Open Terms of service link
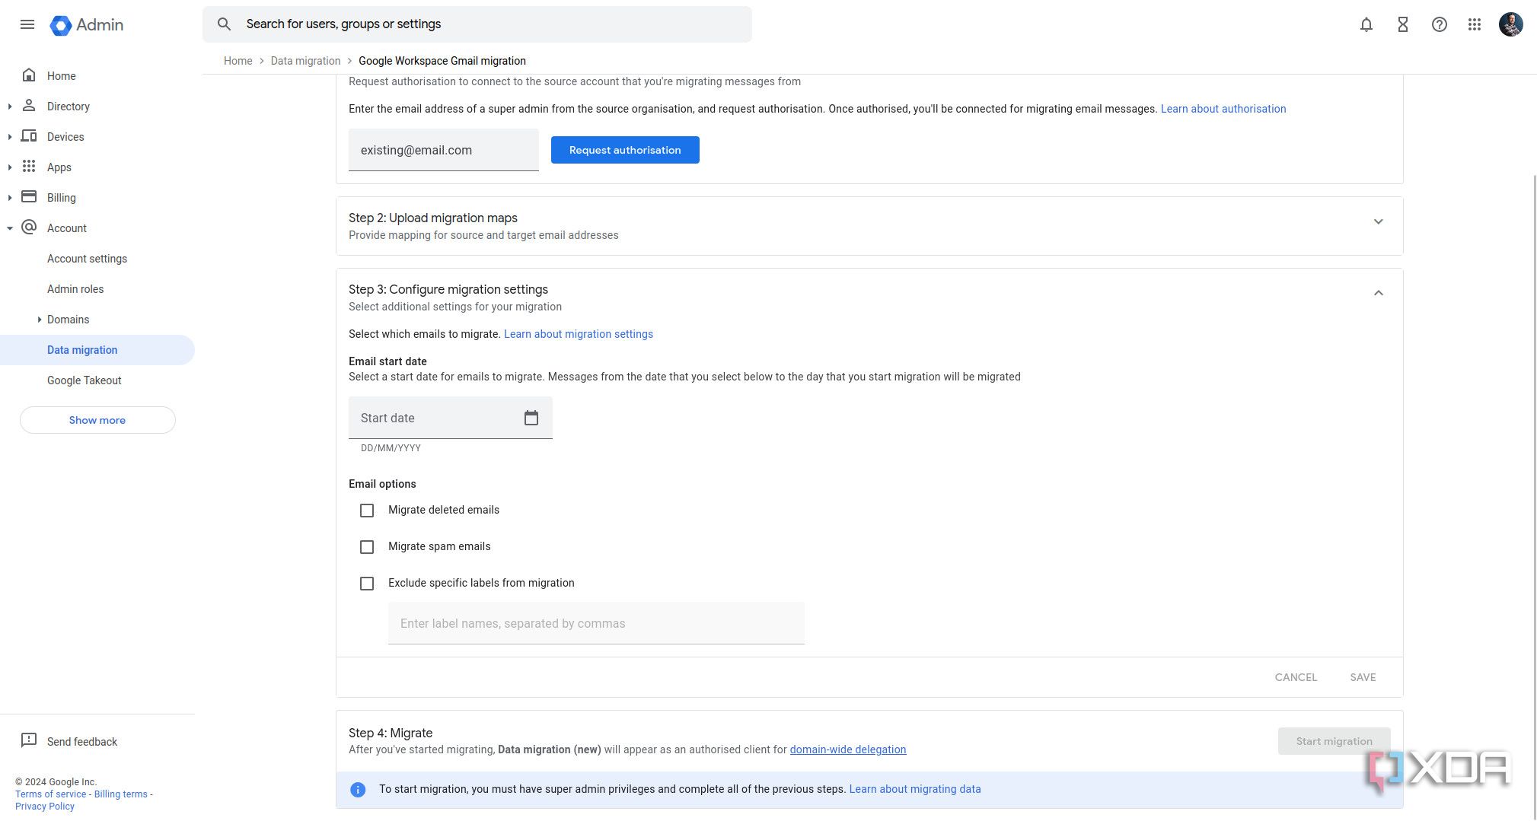This screenshot has height=821, width=1537. coord(50,794)
